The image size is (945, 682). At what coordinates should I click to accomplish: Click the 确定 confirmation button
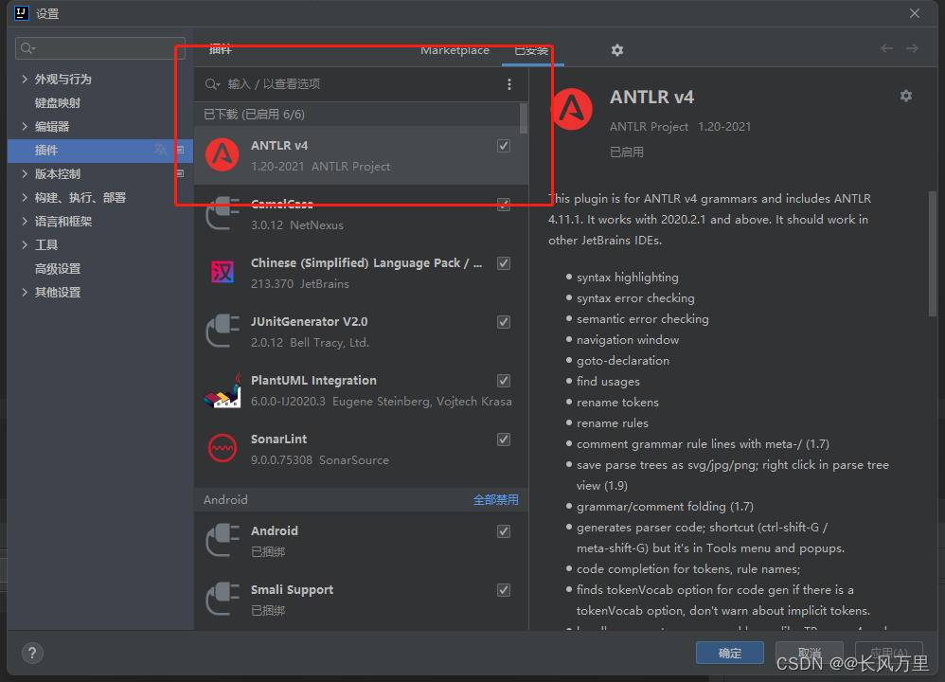click(x=729, y=653)
